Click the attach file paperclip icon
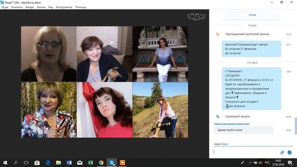This screenshot has width=297, height=167. click(282, 152)
